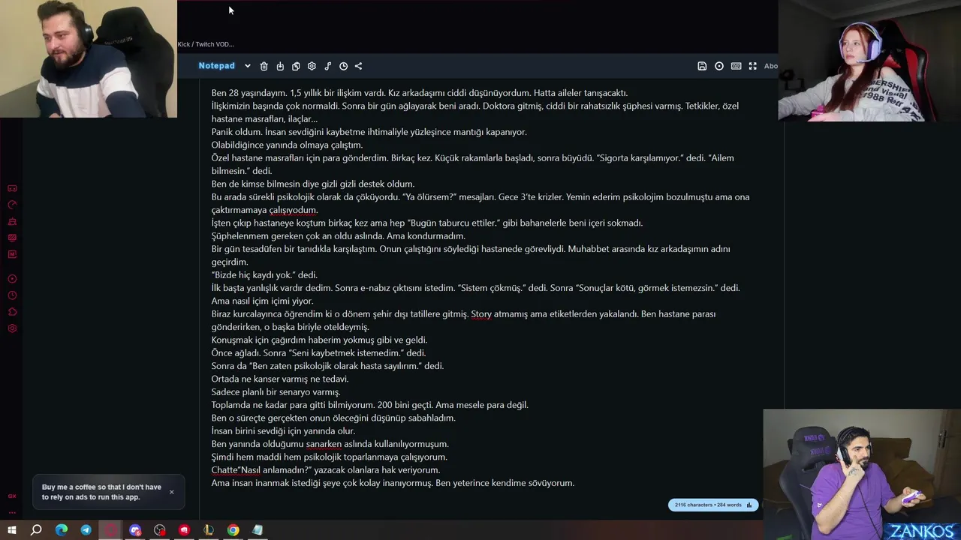This screenshot has width=961, height=540.
Task: Open League of Legends from taskbar
Action: [209, 530]
